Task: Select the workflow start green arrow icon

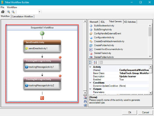Action: (x=42, y=33)
